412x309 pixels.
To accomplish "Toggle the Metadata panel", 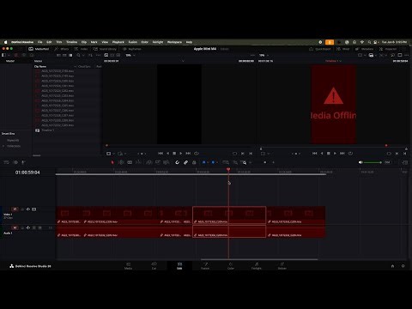I will click(x=364, y=49).
